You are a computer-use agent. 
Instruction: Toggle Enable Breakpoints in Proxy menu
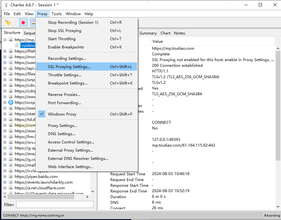point(66,47)
